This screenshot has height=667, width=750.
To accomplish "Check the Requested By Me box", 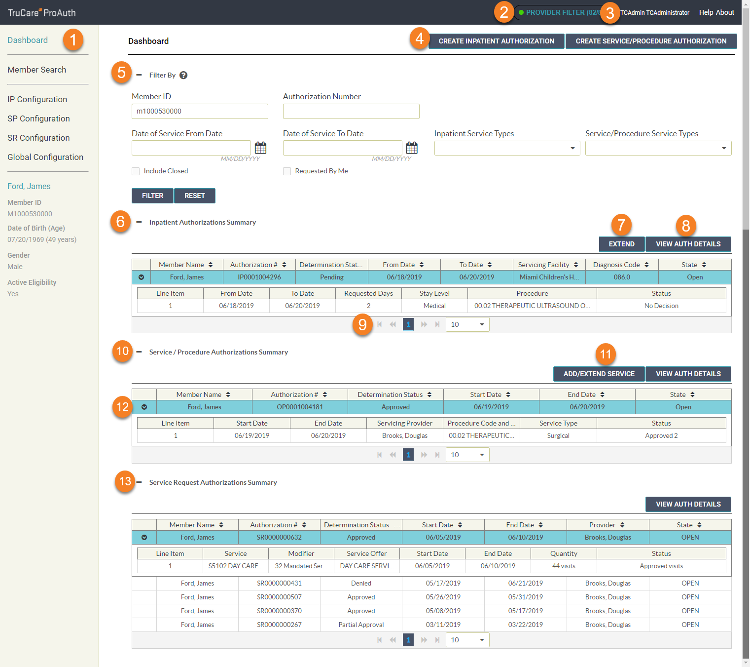I will [287, 171].
